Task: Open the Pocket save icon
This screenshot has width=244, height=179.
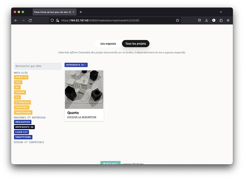Action: (x=199, y=20)
